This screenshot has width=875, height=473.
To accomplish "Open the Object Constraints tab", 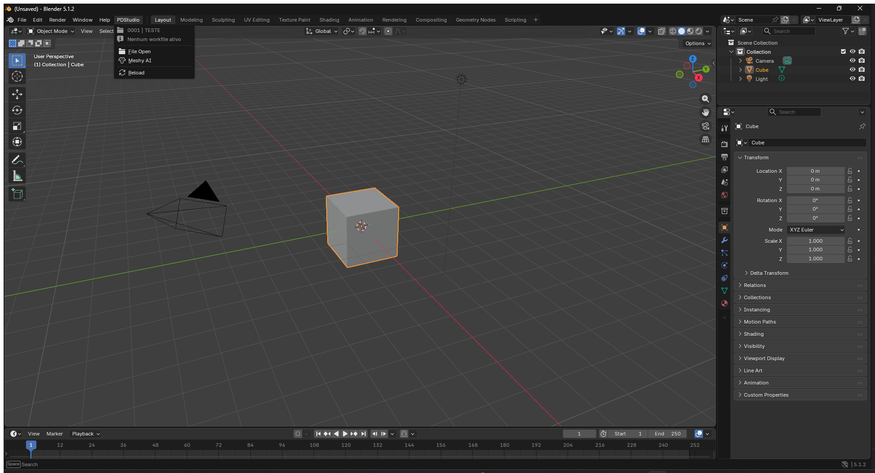I will 724,278.
